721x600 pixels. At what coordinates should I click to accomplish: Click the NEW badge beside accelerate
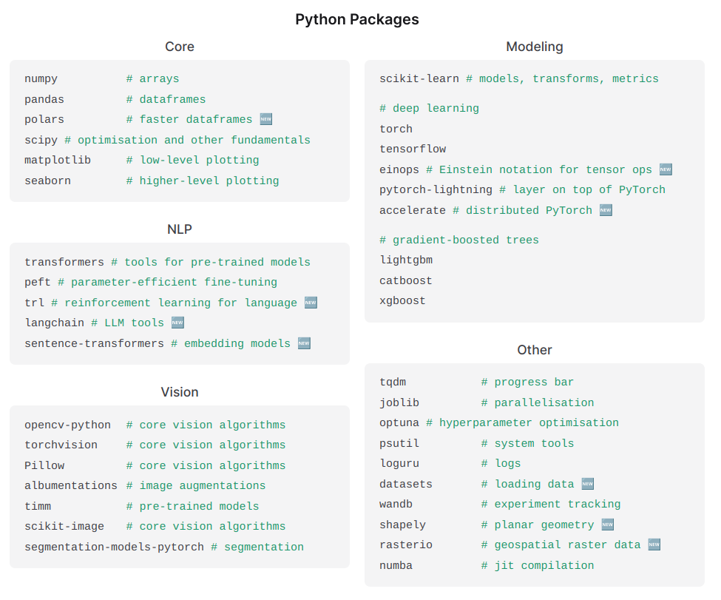(x=606, y=210)
